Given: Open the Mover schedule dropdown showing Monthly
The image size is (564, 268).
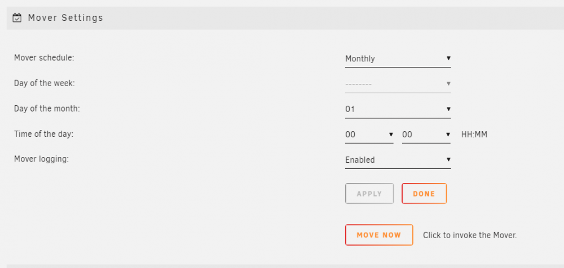Looking at the screenshot, I should (x=398, y=59).
